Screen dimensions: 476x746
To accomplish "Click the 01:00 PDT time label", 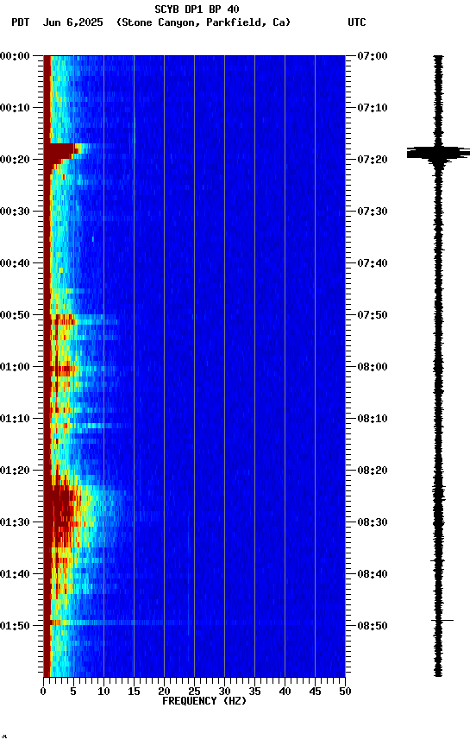I will click(15, 367).
